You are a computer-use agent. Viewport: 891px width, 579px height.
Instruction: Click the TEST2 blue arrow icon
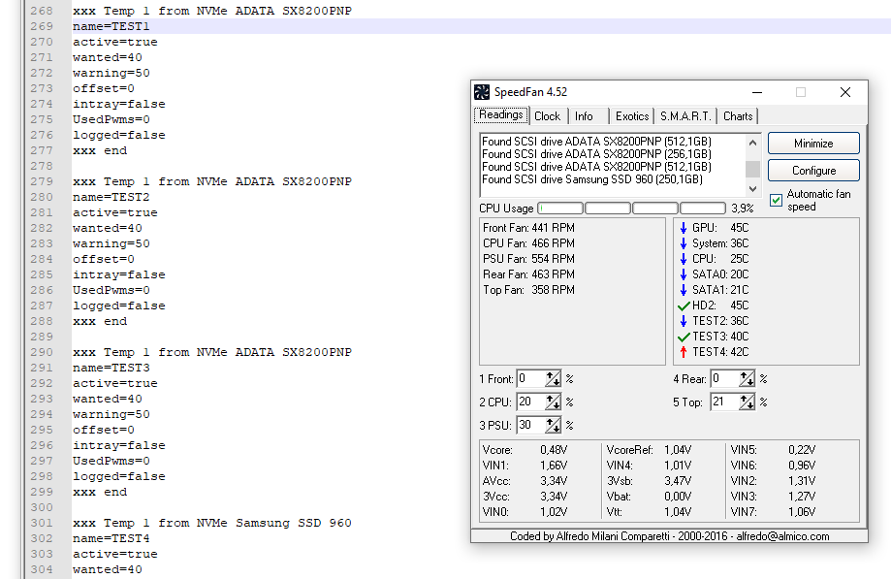click(684, 321)
